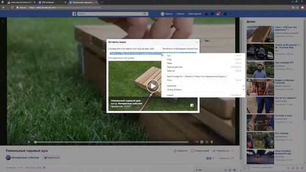Click the video title Уникальный садовый душ
306x172 pixels.
[27, 151]
